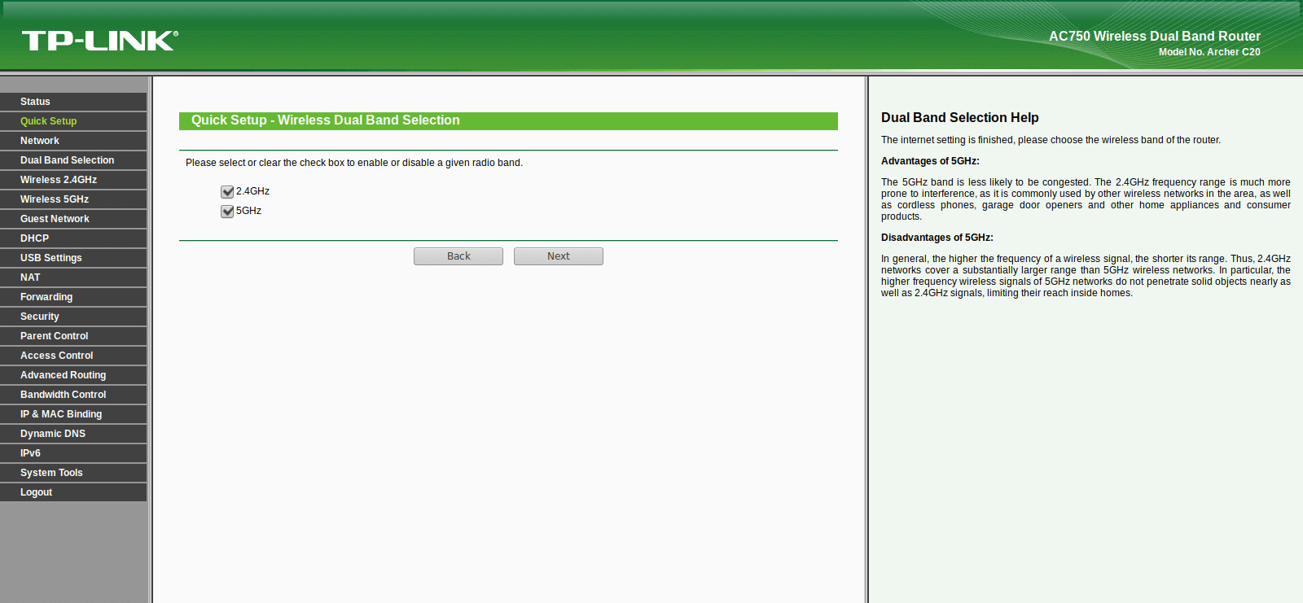Viewport: 1303px width, 603px height.
Task: Select the Forwarding menu item
Action: coord(73,297)
